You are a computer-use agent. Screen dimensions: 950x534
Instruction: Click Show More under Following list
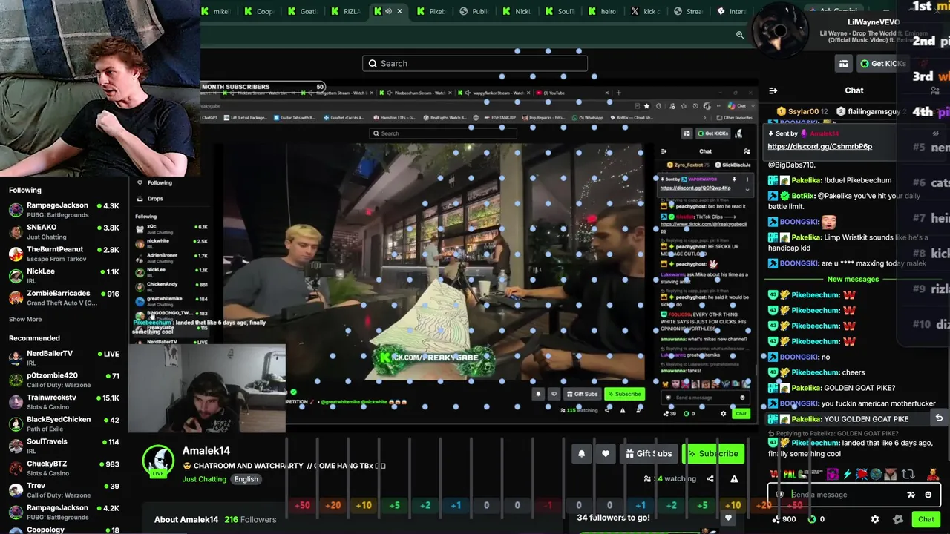pyautogui.click(x=25, y=319)
